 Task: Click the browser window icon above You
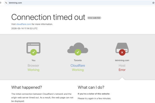pyautogui.click(x=33, y=48)
